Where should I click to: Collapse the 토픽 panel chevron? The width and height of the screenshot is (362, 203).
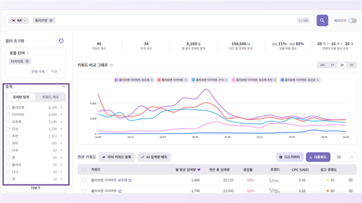point(64,87)
